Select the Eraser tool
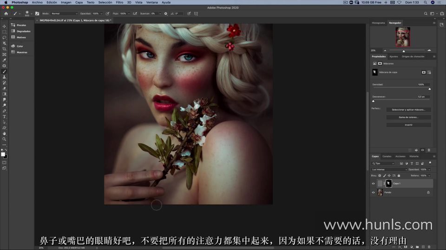The image size is (446, 250). [x=4, y=88]
